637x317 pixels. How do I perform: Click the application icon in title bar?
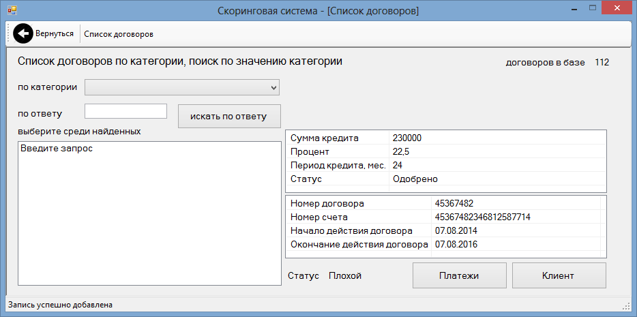[x=12, y=10]
